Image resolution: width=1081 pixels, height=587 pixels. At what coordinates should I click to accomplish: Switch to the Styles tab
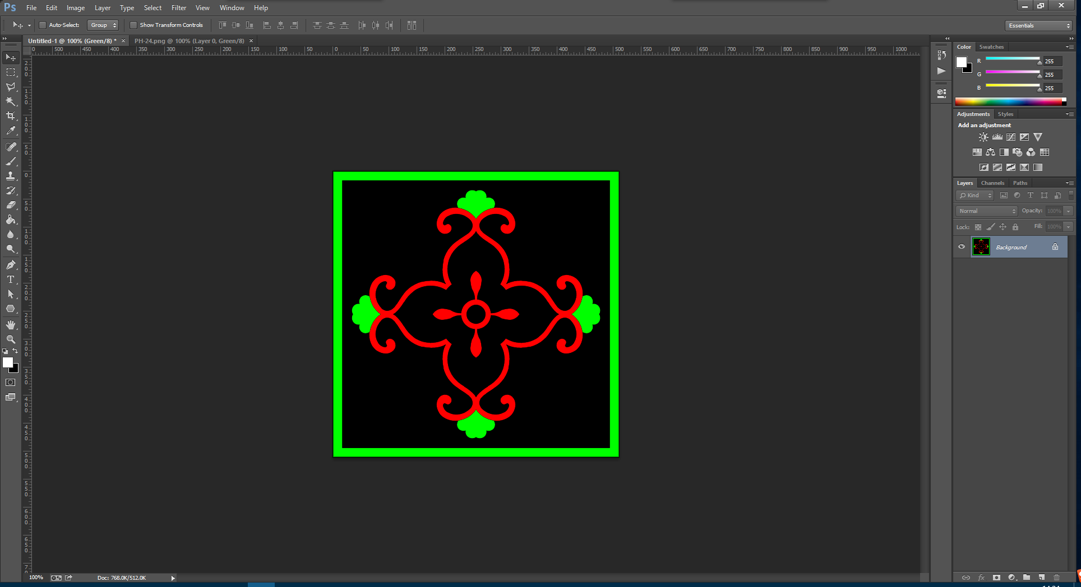[x=1005, y=114]
